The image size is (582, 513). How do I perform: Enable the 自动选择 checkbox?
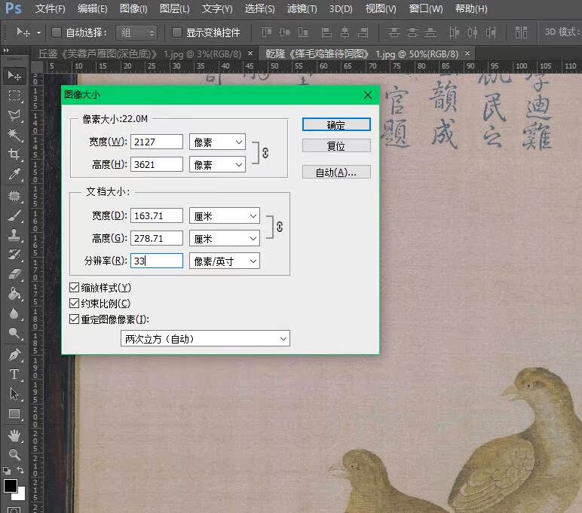pyautogui.click(x=57, y=32)
